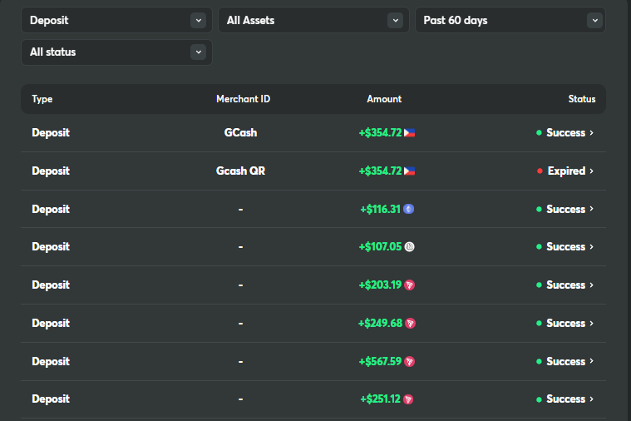Open the Success chevron for GCash deposit
The width and height of the screenshot is (631, 421).
(591, 132)
